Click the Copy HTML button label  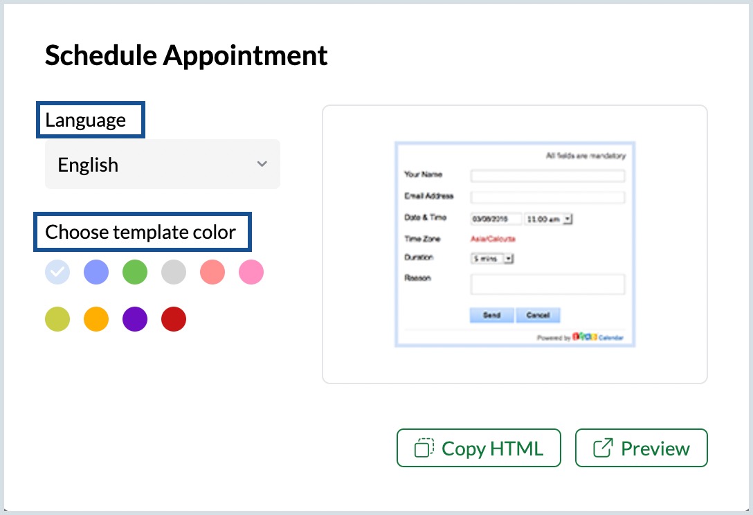[x=492, y=449]
